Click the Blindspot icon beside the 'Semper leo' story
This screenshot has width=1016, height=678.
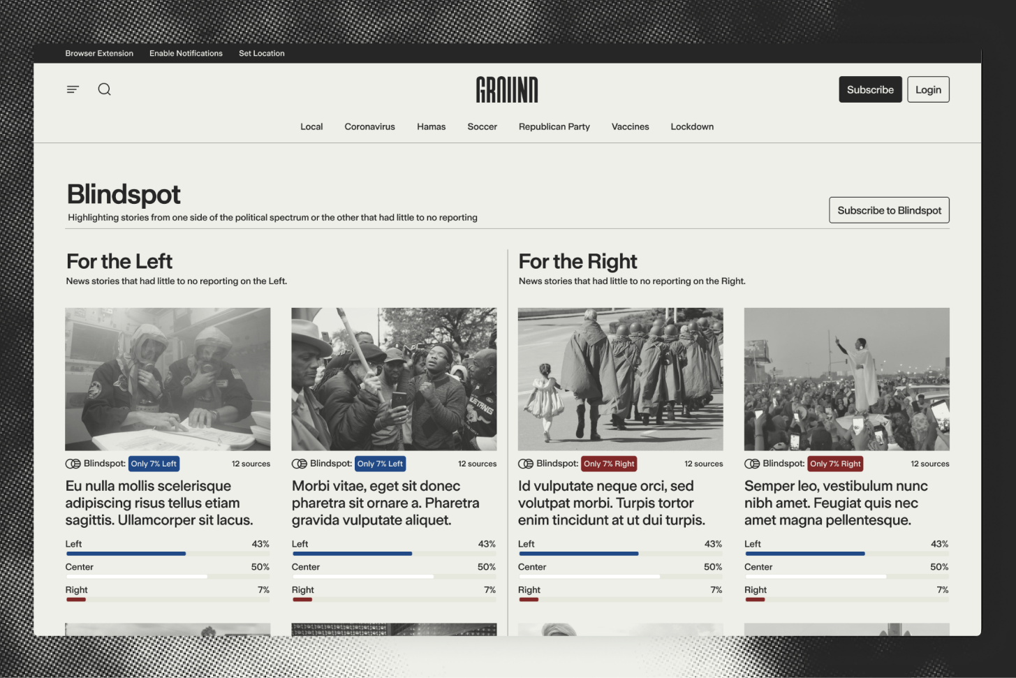coord(752,464)
